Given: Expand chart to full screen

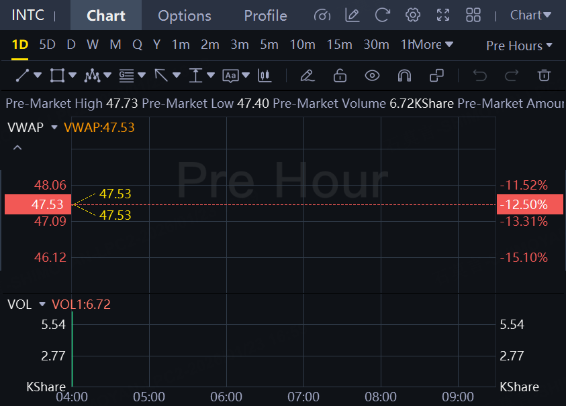Looking at the screenshot, I should [x=443, y=15].
